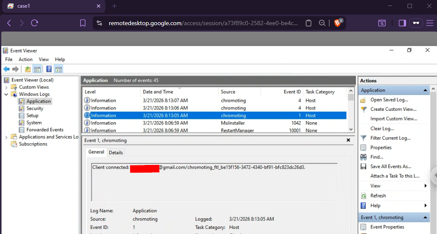Sort by the Level column header
This screenshot has height=234, width=437.
pyautogui.click(x=111, y=92)
